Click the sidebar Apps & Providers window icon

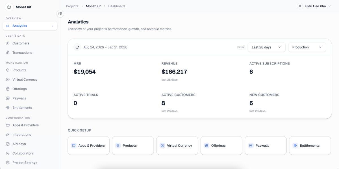8,125
